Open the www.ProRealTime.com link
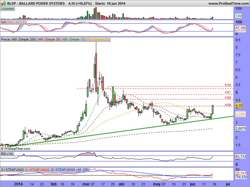The height and width of the screenshot is (187, 250). point(228,3)
